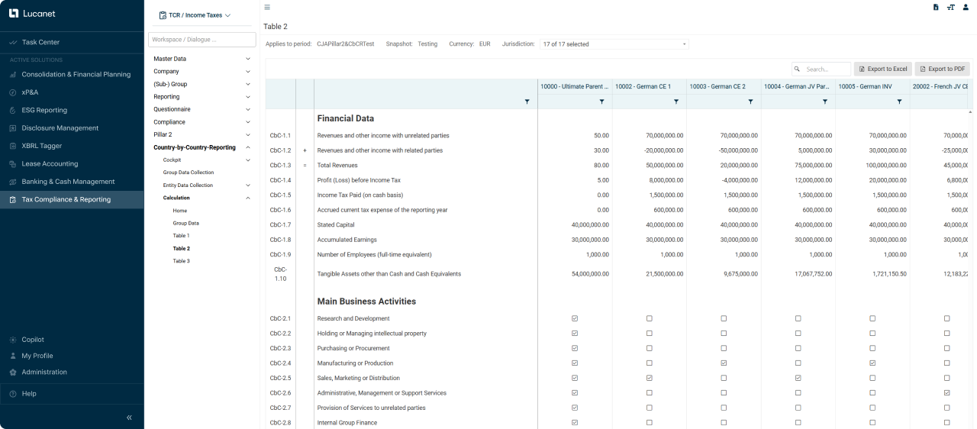The height and width of the screenshot is (429, 977).
Task: Click the Excel file icon in top bar
Action: 936,8
